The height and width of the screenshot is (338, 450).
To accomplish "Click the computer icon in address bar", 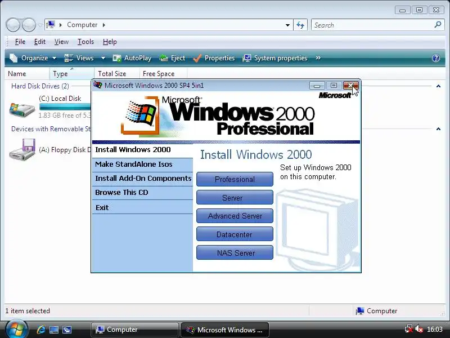I will (51, 24).
